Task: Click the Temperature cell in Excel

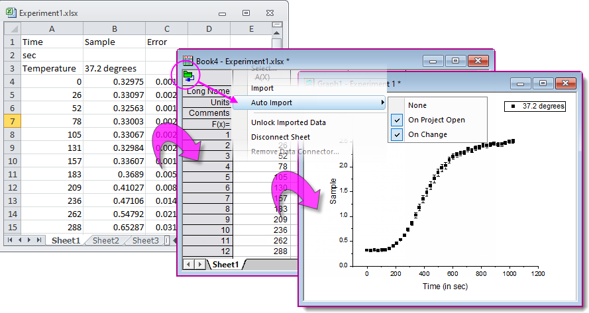Action: pos(52,69)
